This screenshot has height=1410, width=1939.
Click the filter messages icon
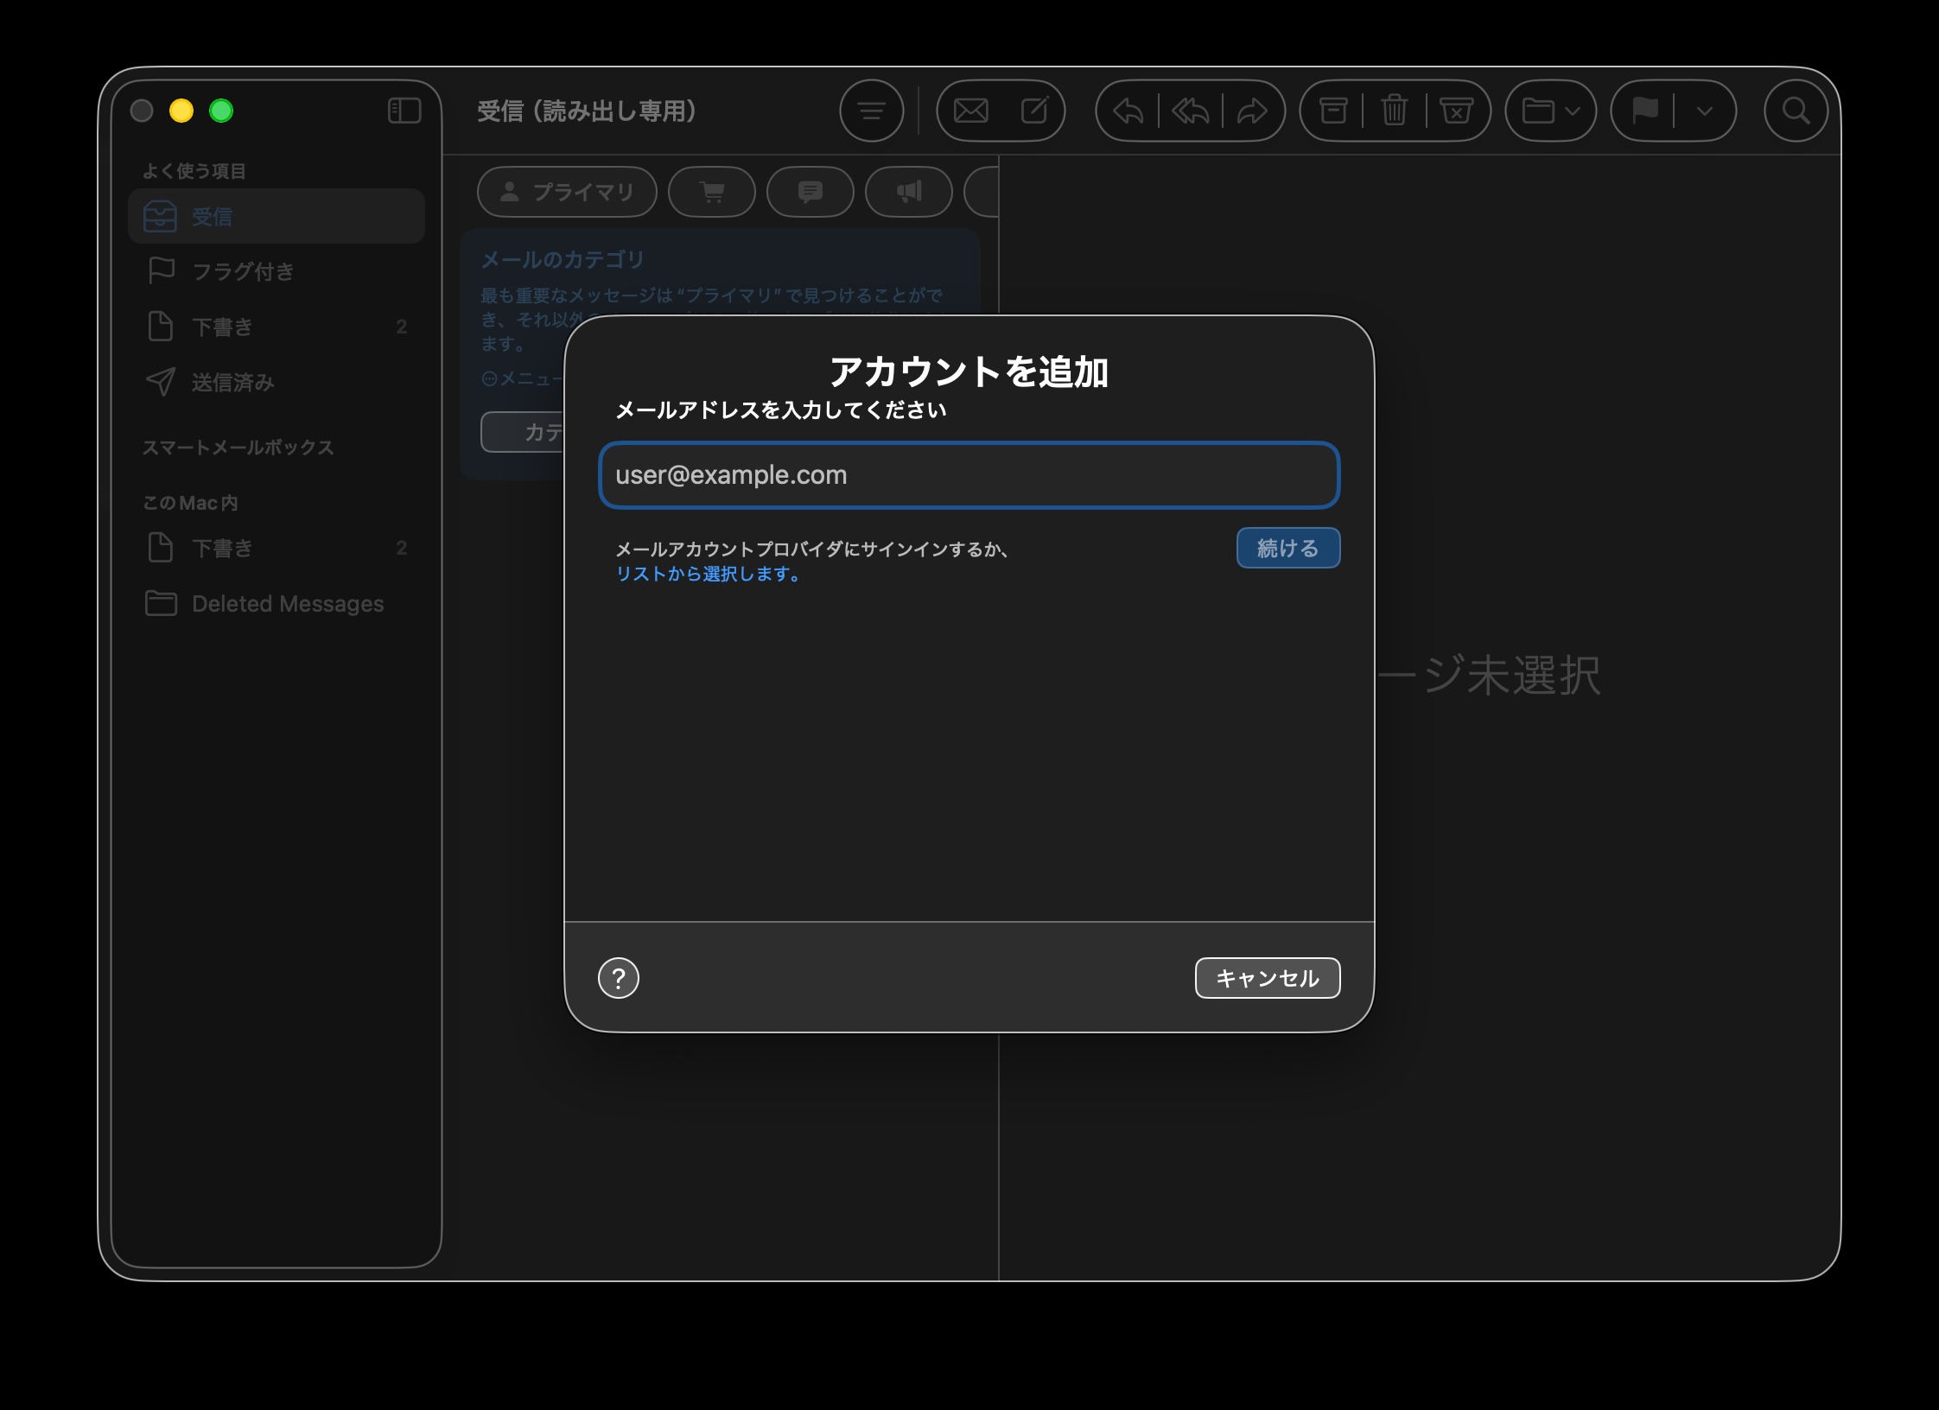tap(871, 111)
